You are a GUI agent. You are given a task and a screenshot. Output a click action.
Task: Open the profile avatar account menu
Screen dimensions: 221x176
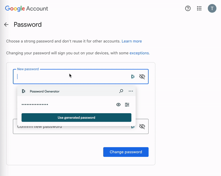212,8
